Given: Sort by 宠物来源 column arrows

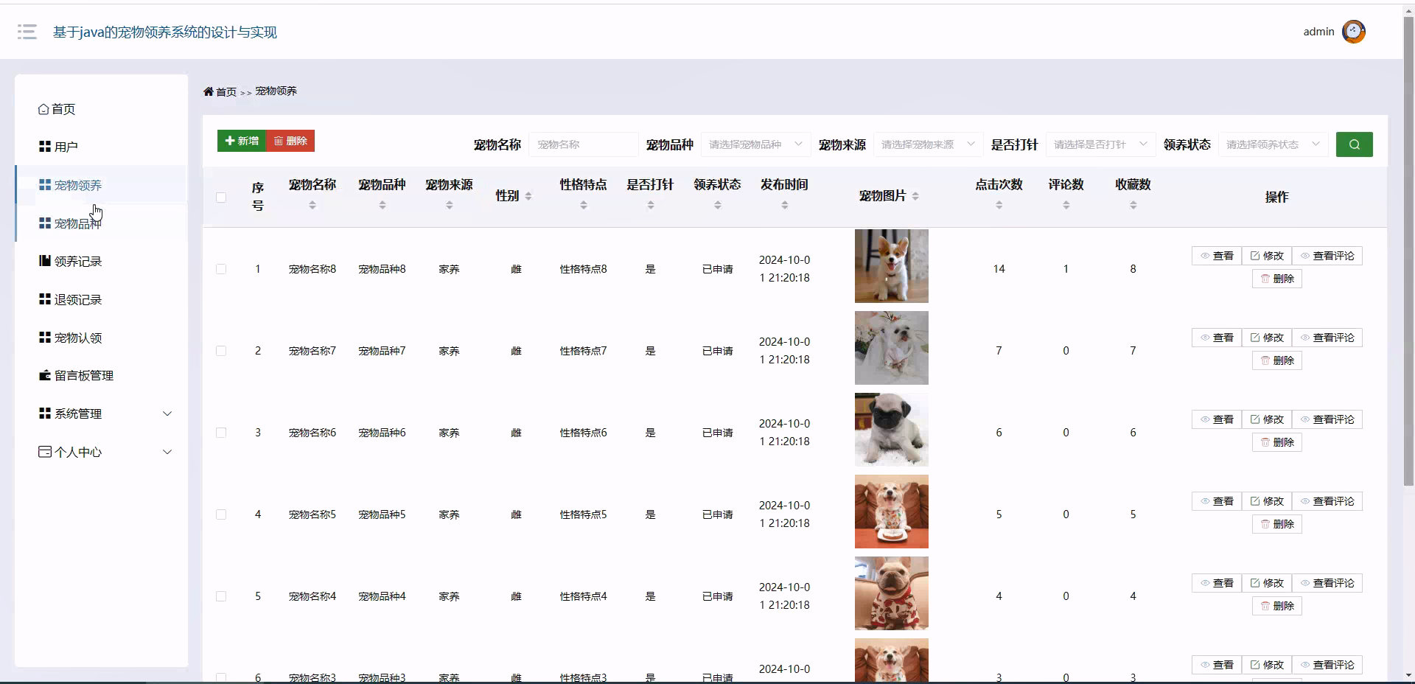Looking at the screenshot, I should [450, 206].
